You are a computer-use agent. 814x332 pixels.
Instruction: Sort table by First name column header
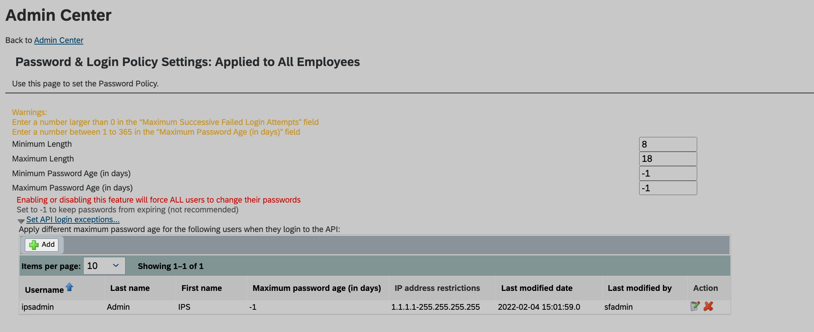tap(202, 288)
